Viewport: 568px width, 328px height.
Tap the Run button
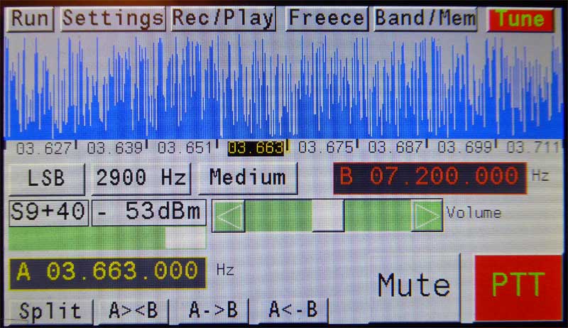coord(31,19)
